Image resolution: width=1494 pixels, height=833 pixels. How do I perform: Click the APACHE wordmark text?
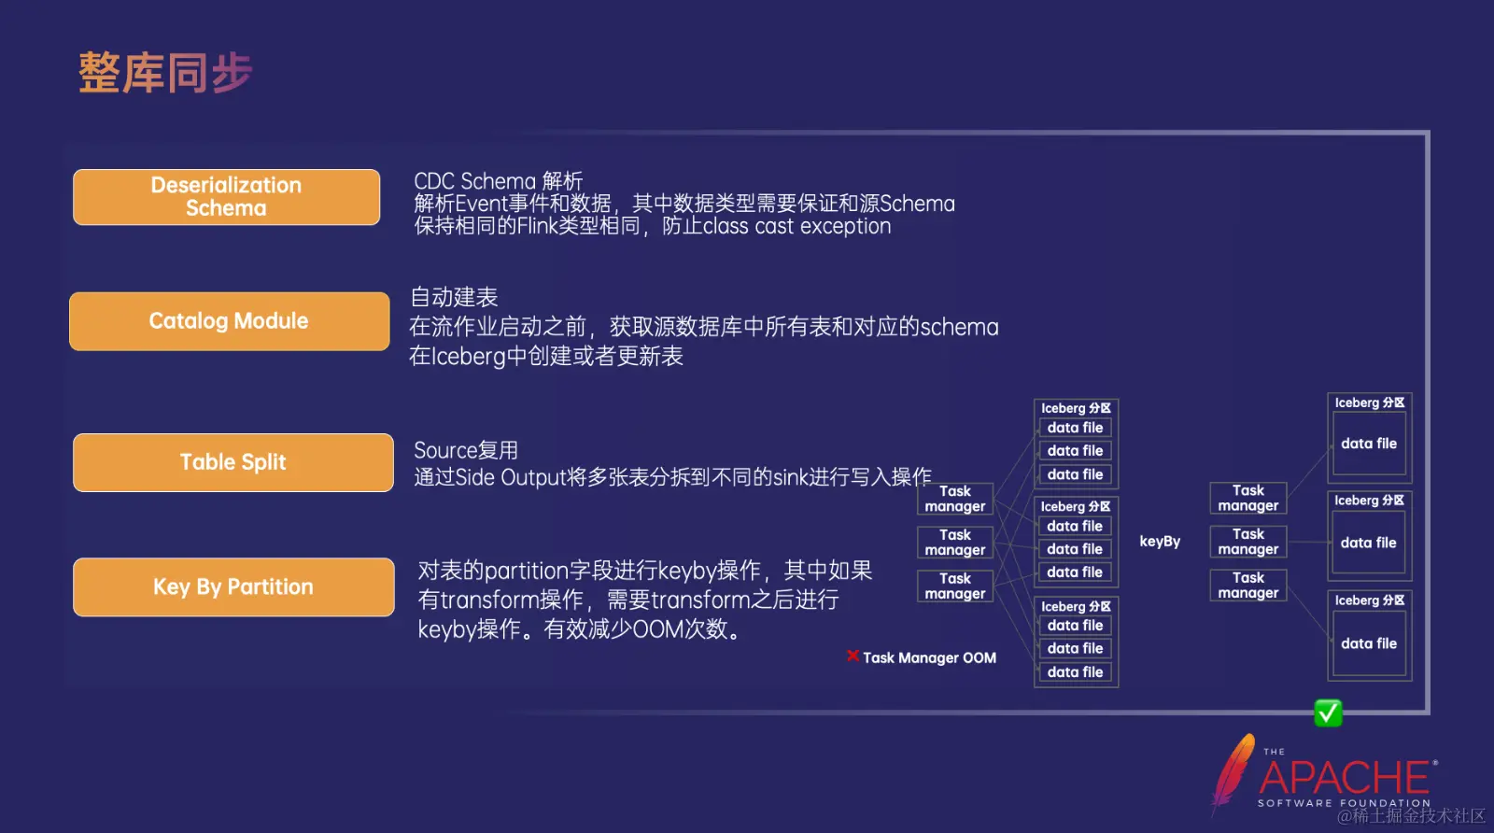point(1345,777)
